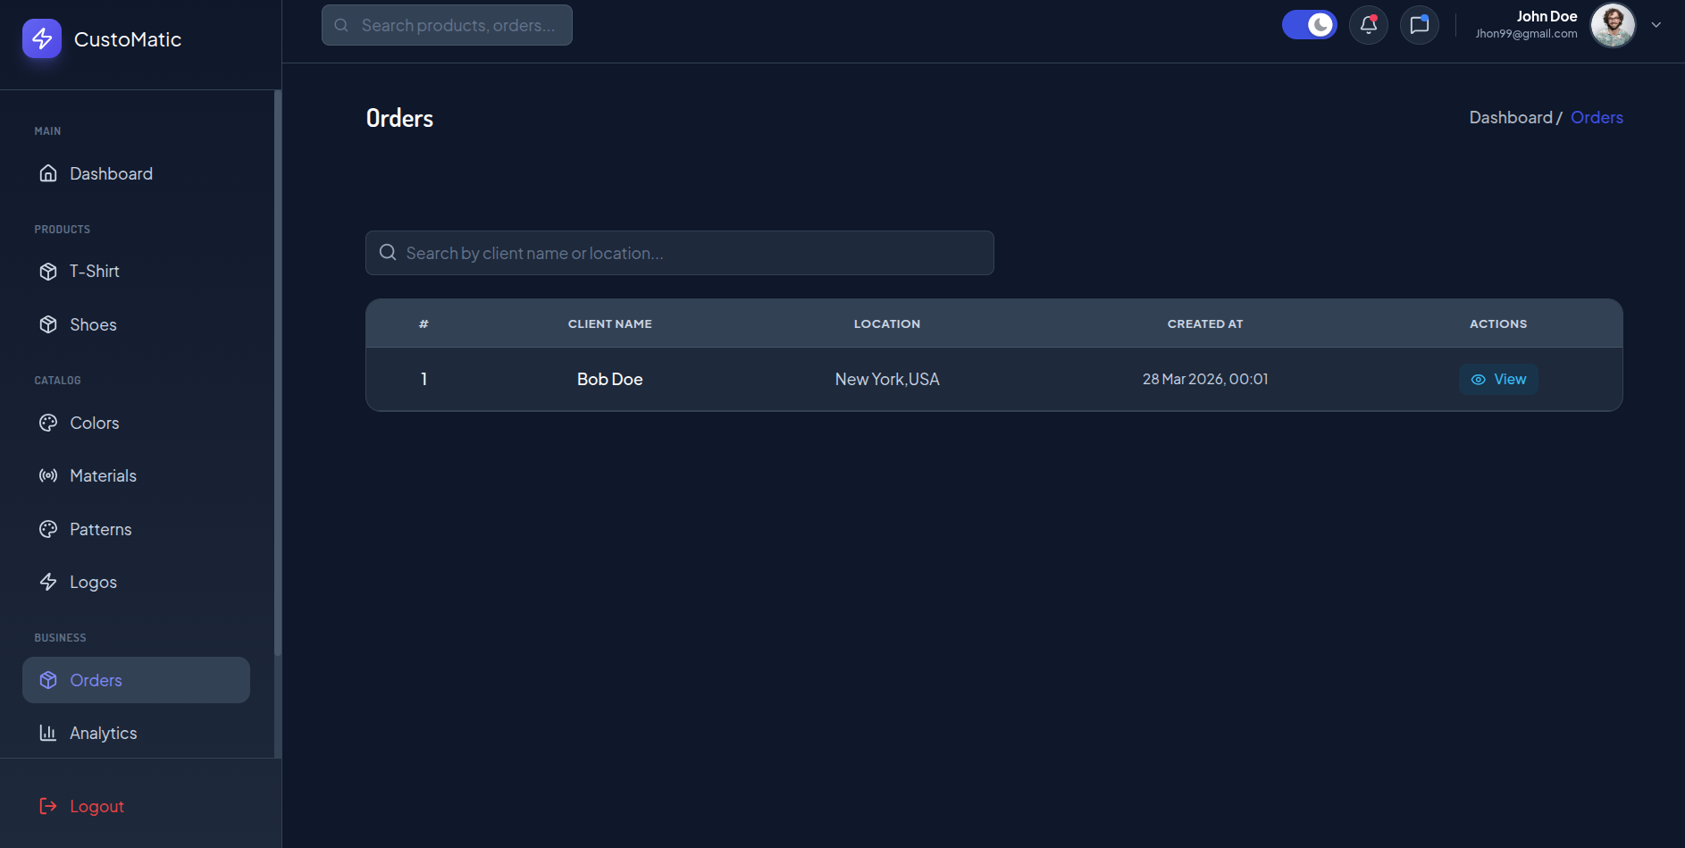The height and width of the screenshot is (848, 1685).
Task: Click the CustoMatic brand name
Action: (x=128, y=39)
